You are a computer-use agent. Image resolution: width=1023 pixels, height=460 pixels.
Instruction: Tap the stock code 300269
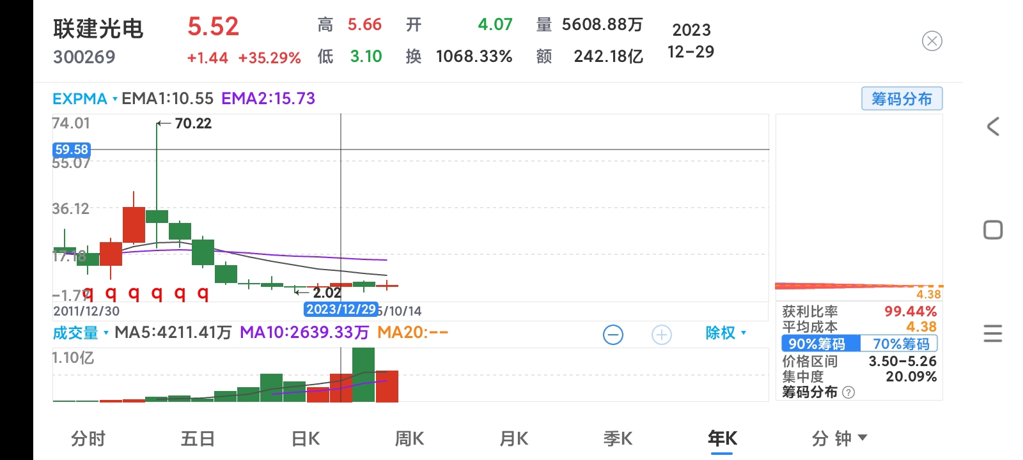pos(84,57)
